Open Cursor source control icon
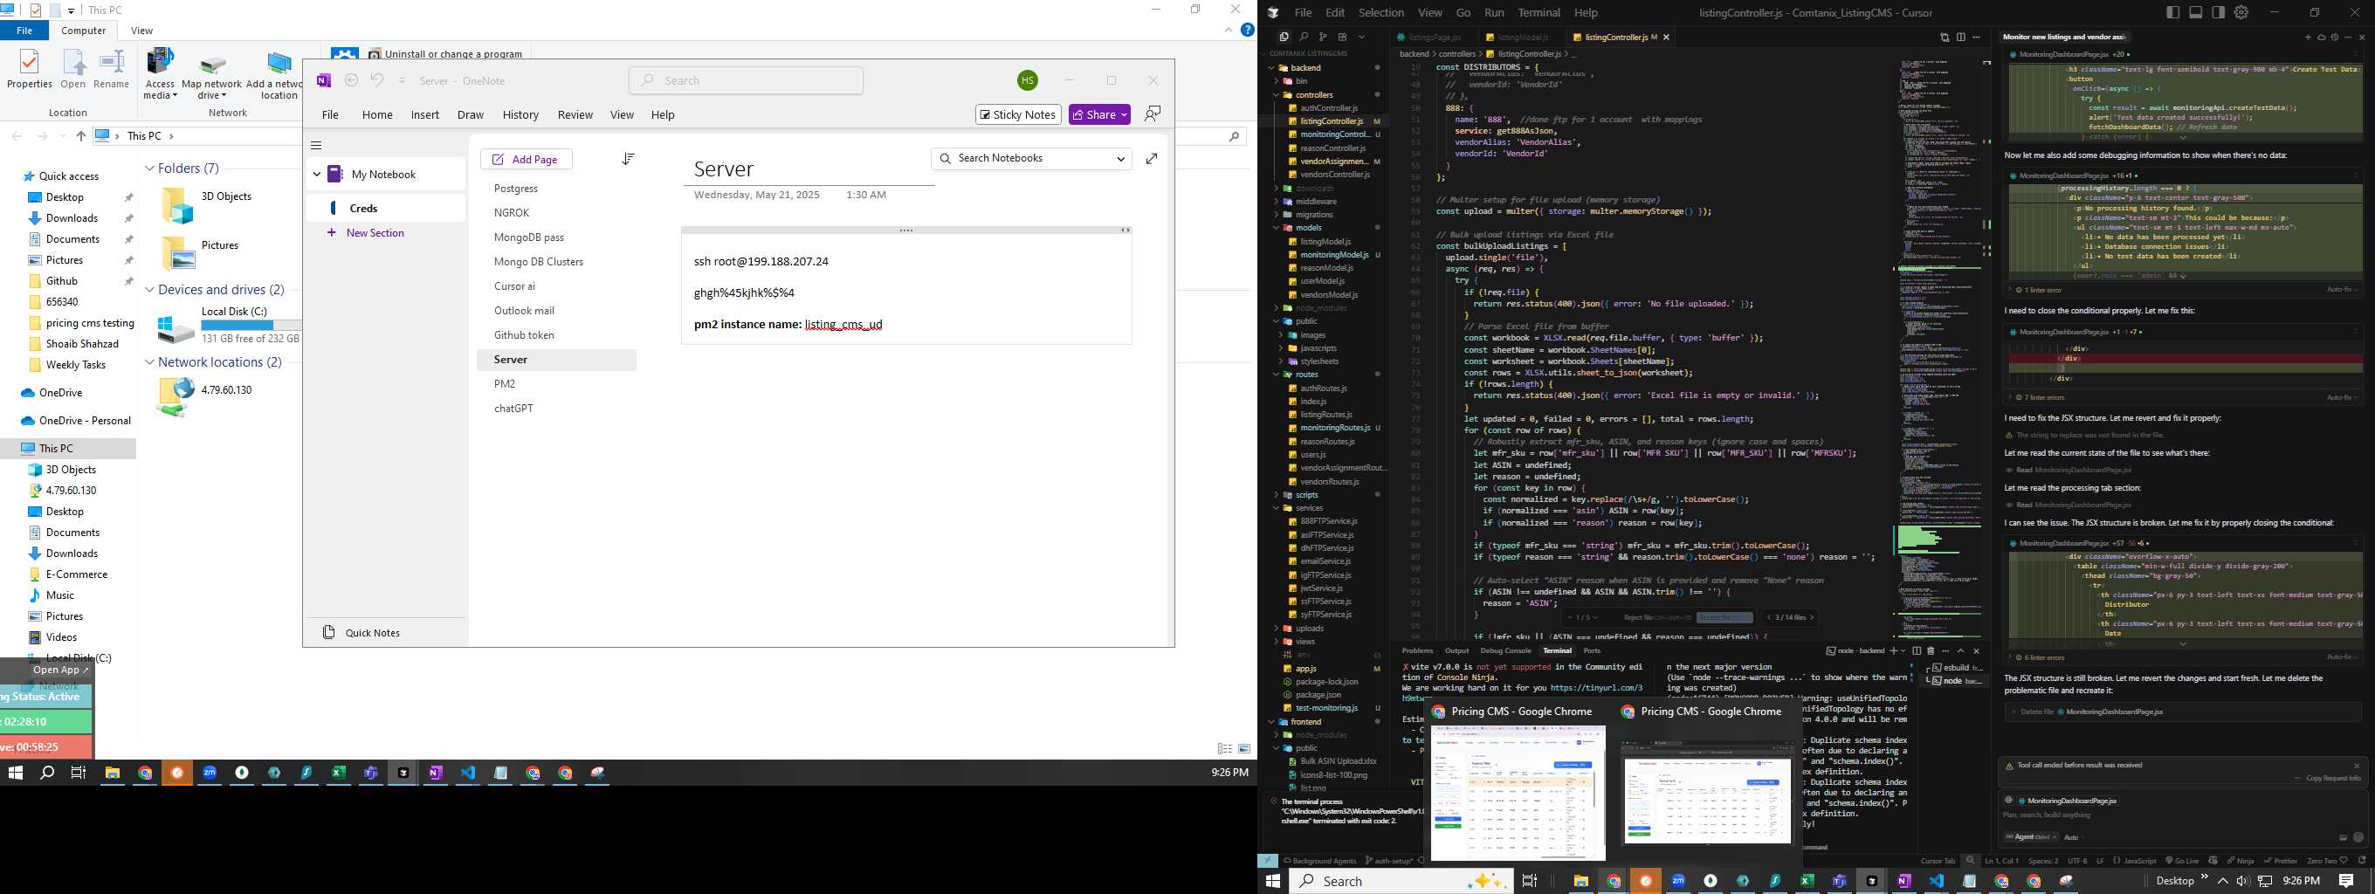The height and width of the screenshot is (894, 2375). (x=1323, y=37)
